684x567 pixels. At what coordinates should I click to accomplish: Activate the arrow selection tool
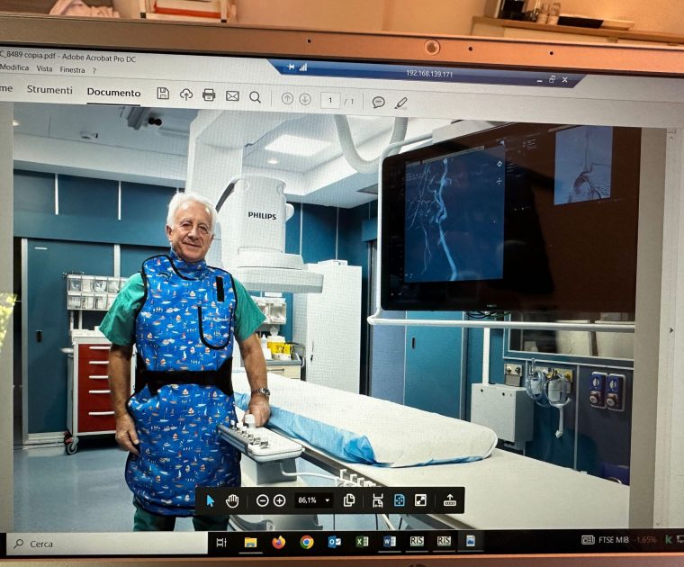click(x=211, y=500)
